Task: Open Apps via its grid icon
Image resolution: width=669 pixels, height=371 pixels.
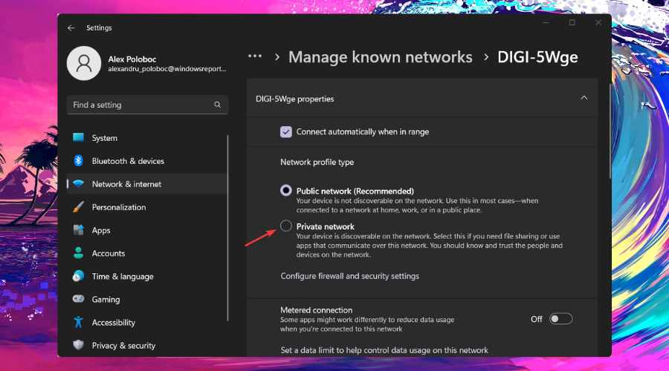Action: point(78,230)
